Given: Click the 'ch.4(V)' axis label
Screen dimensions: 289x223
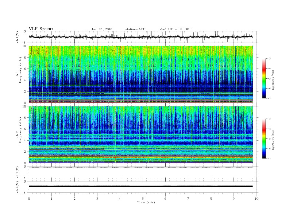Looking at the screenshot, I should tap(18, 187).
